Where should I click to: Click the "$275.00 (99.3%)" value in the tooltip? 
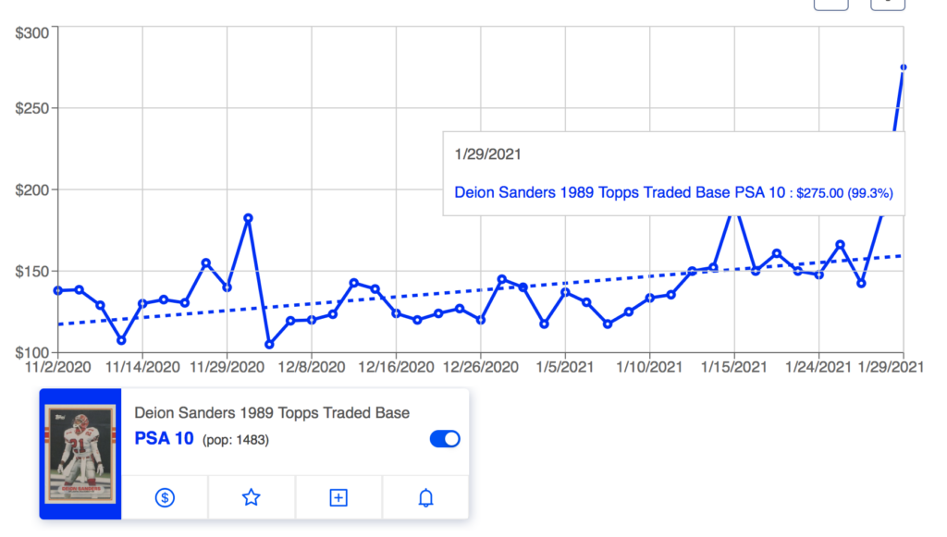tap(845, 193)
